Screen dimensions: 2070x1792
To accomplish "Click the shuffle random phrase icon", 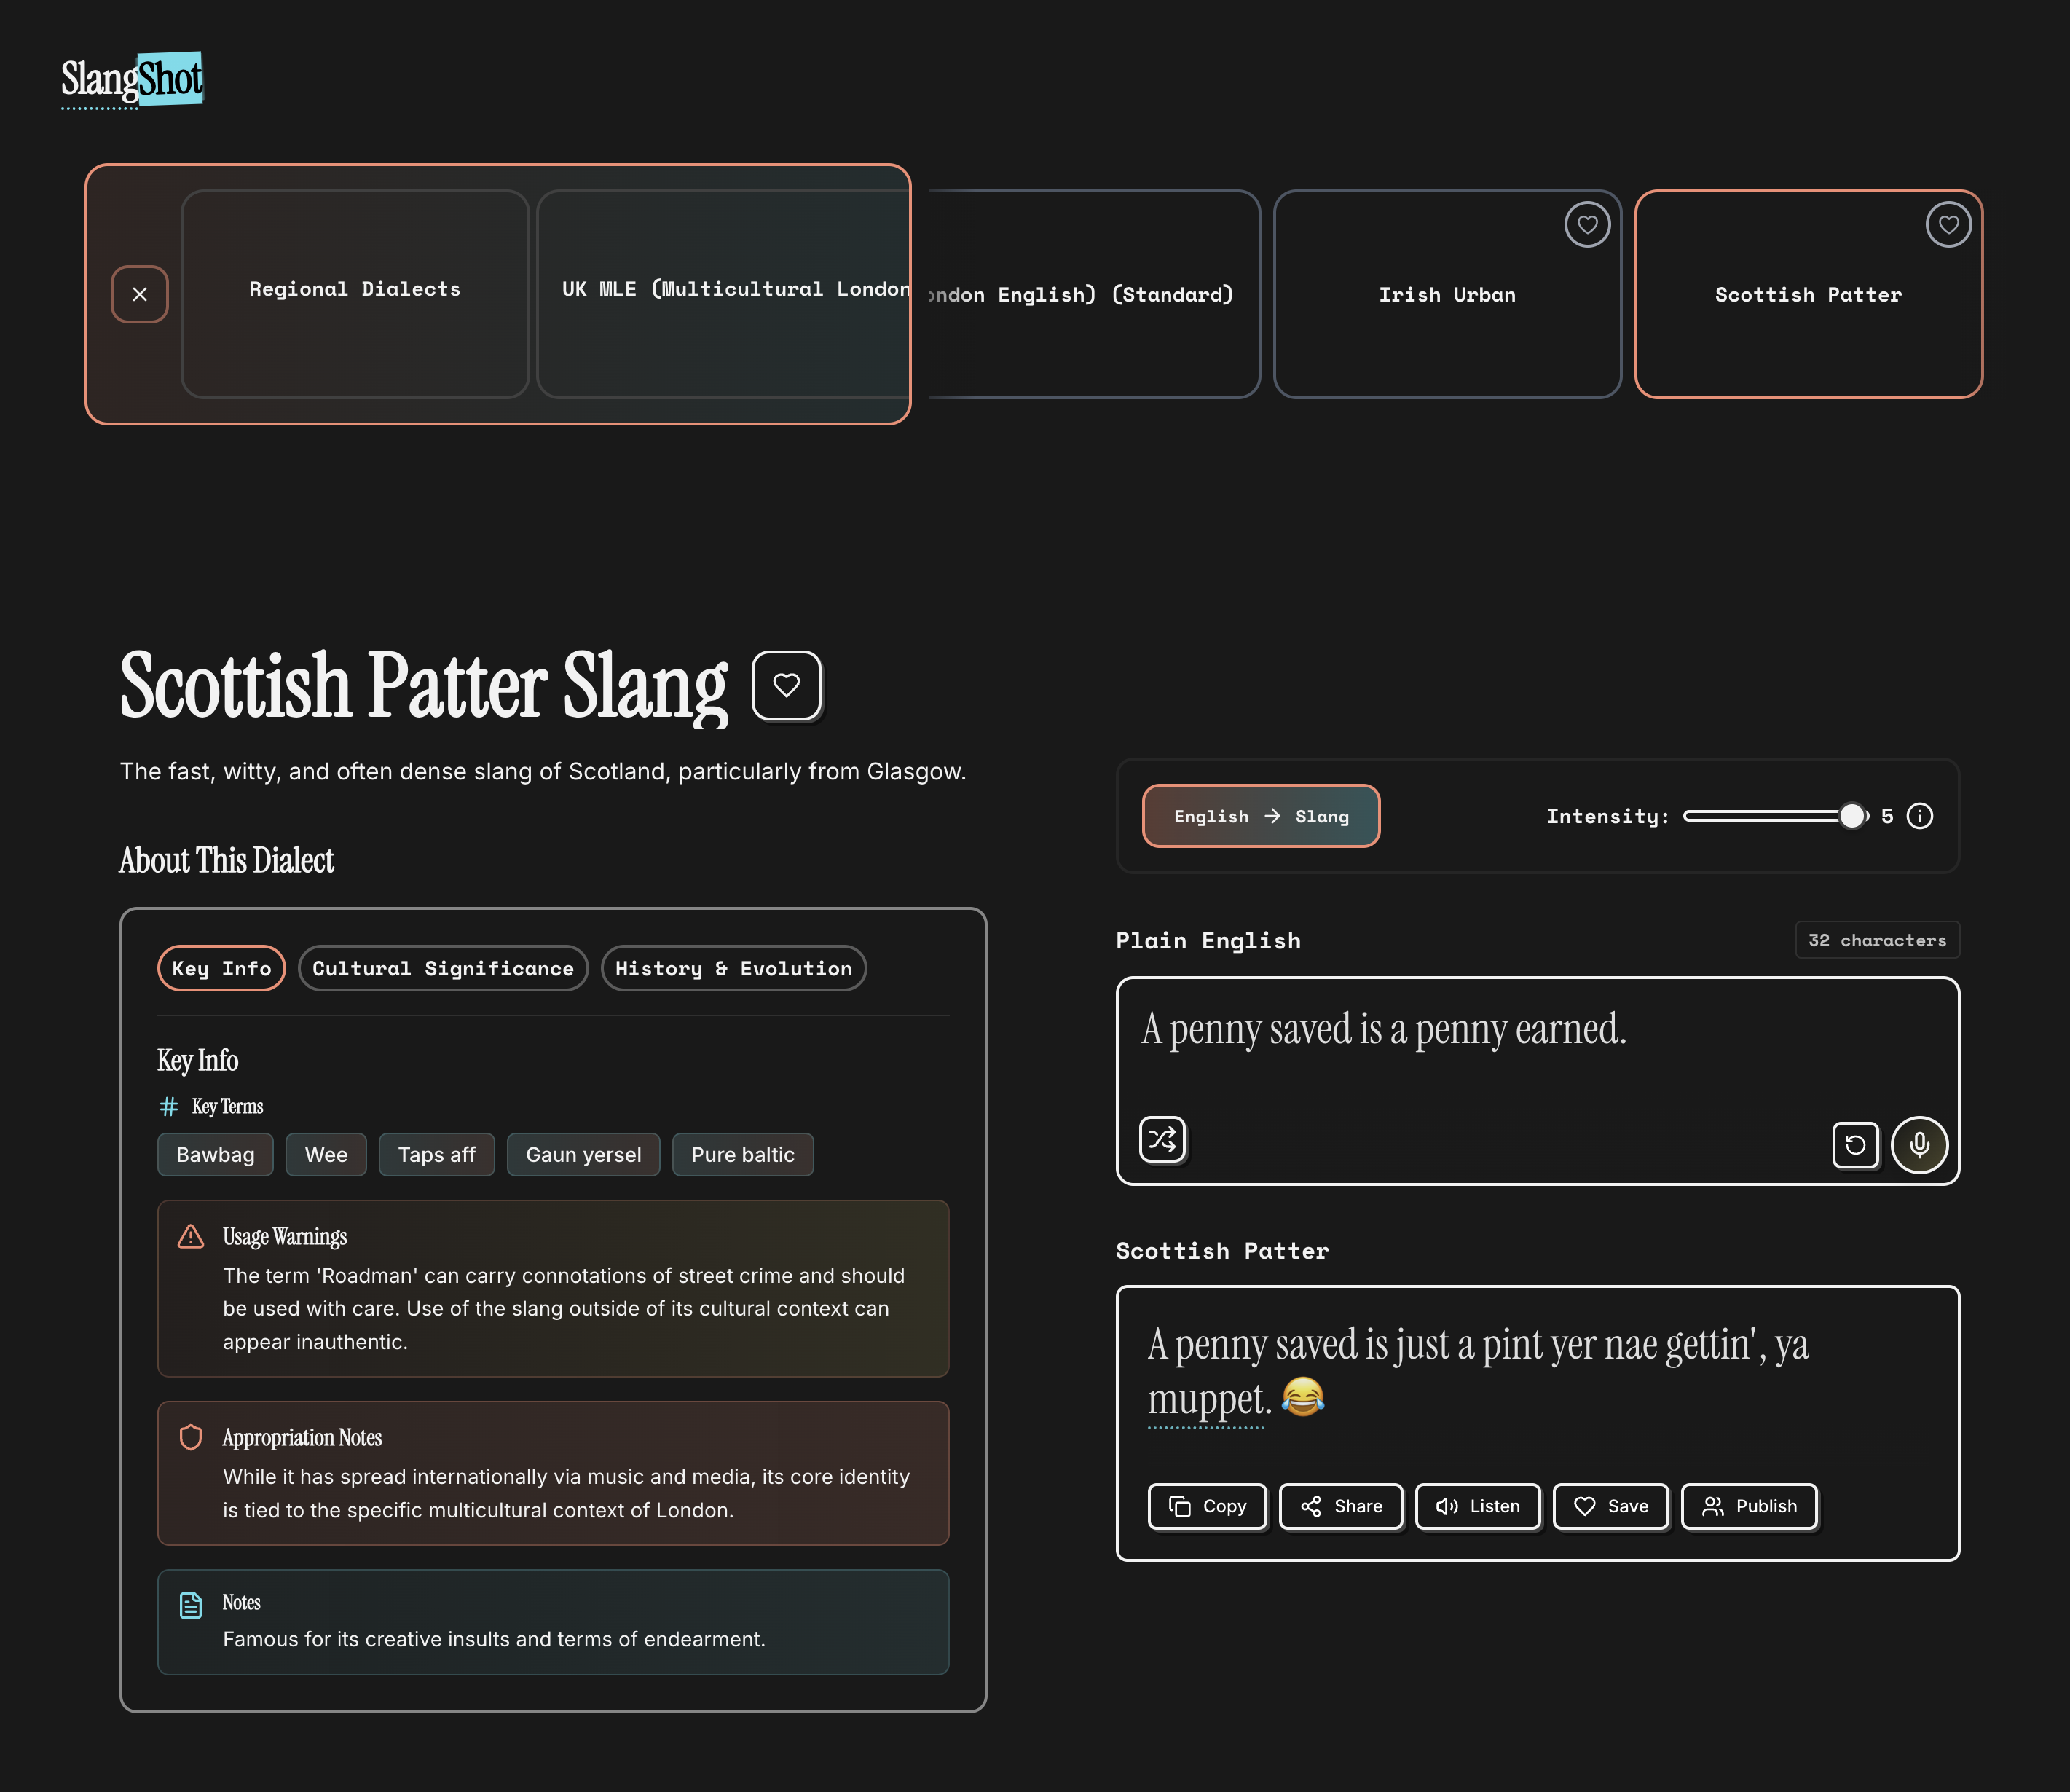I will coord(1162,1139).
